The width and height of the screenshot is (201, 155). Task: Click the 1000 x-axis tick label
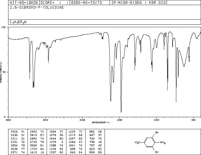156,120
